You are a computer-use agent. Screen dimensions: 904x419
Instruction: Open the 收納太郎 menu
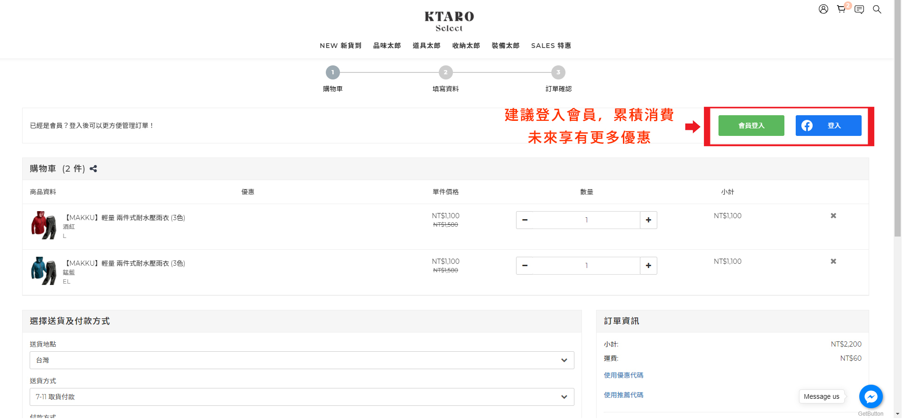pyautogui.click(x=466, y=46)
